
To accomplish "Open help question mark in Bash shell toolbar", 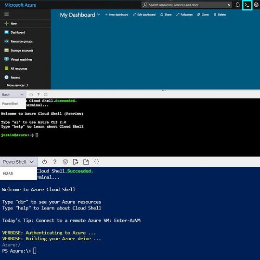I will [39, 94].
